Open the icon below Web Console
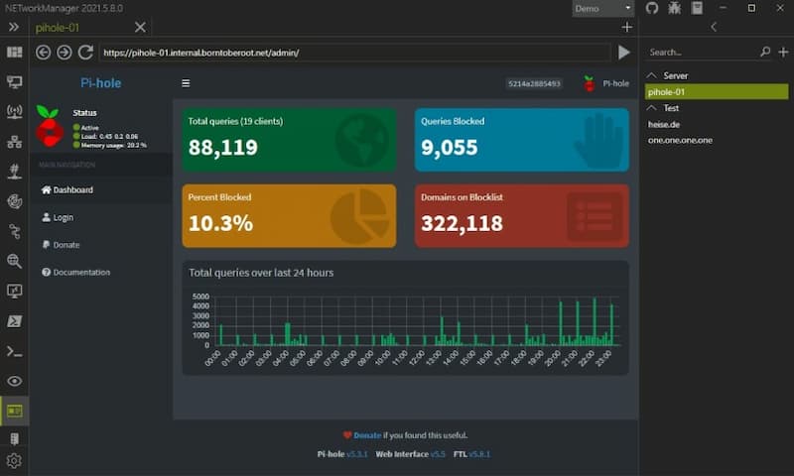This screenshot has height=476, width=794. coord(14,438)
